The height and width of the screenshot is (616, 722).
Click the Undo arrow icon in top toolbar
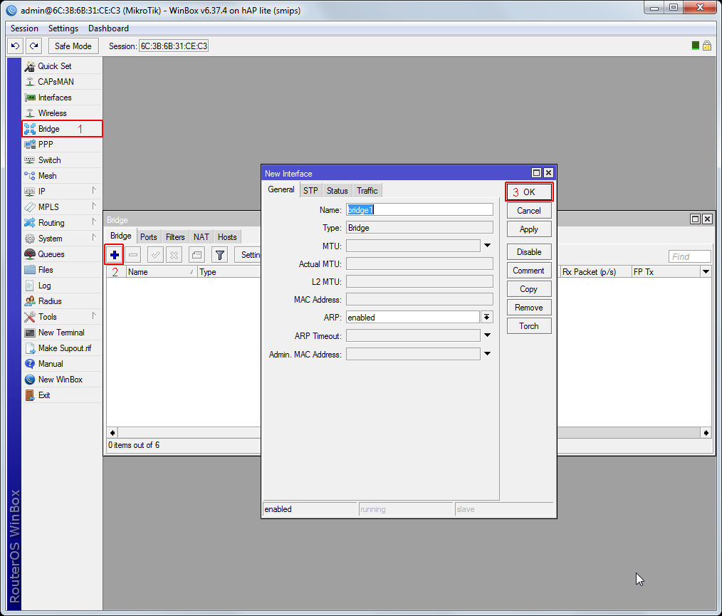(16, 46)
